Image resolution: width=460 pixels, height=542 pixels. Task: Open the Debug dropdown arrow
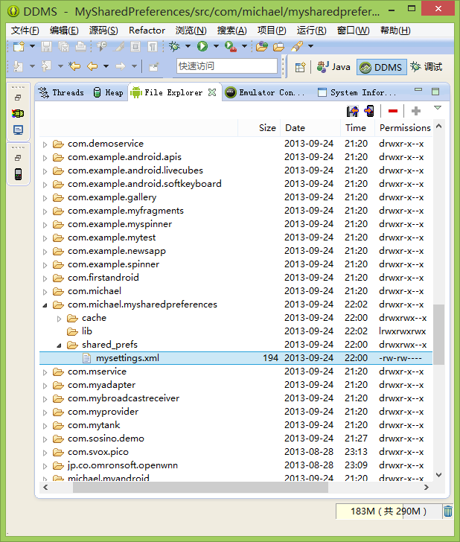point(188,46)
